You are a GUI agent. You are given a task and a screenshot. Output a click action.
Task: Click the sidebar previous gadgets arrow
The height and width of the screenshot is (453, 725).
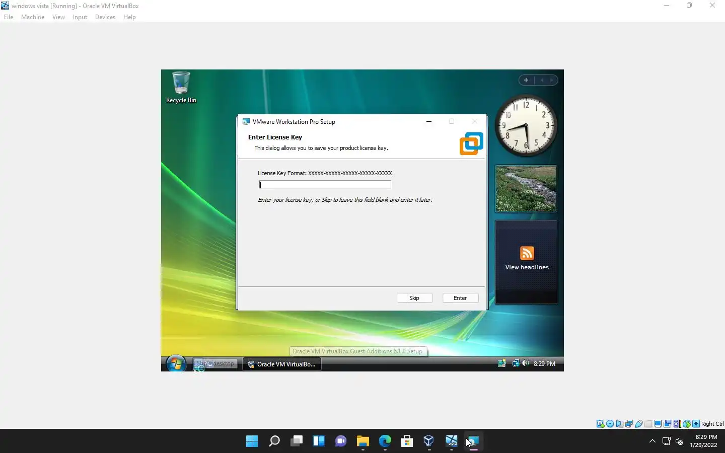(x=542, y=80)
